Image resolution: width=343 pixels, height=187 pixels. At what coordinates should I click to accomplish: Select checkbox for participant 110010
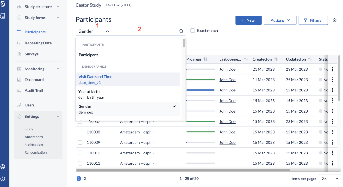pos(80,153)
